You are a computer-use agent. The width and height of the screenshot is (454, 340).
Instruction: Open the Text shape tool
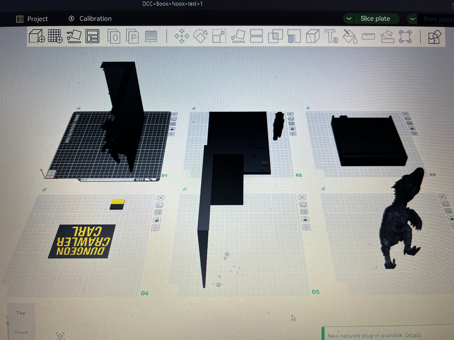(331, 36)
